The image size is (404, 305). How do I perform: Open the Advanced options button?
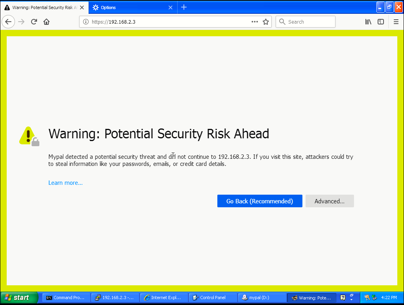pos(330,201)
